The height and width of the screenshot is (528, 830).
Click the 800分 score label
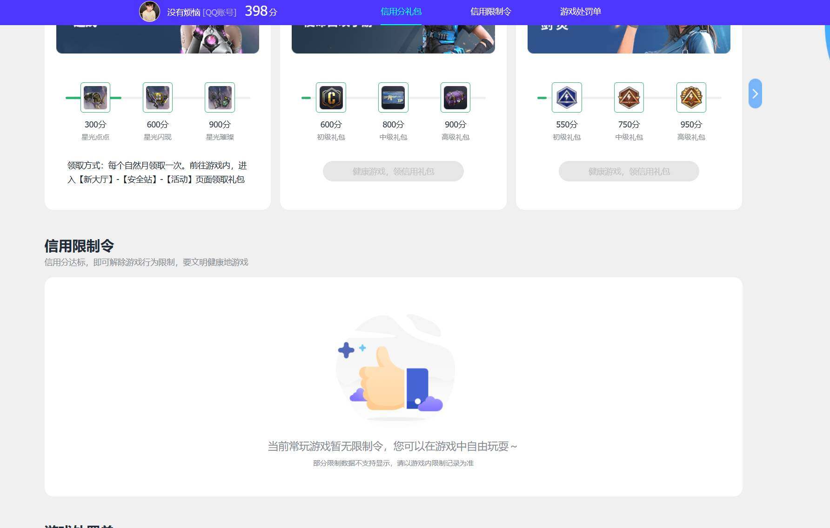(393, 125)
